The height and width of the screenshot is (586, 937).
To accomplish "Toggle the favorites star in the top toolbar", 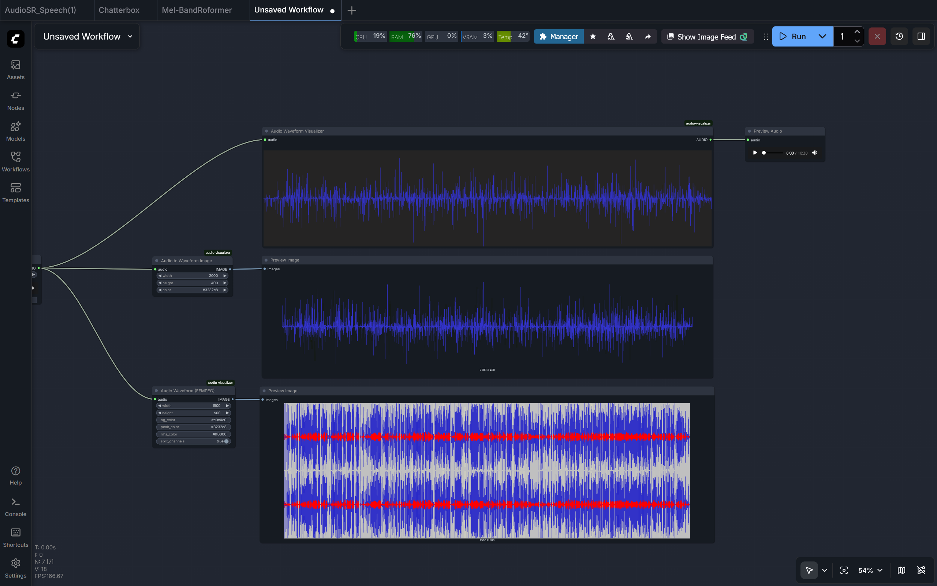I will pos(593,36).
